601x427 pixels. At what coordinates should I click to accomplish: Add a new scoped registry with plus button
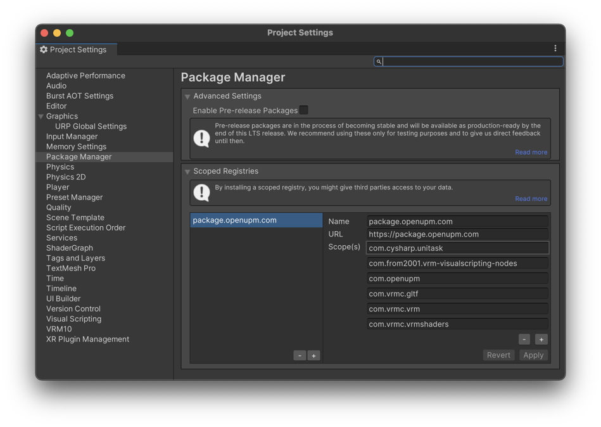click(313, 355)
